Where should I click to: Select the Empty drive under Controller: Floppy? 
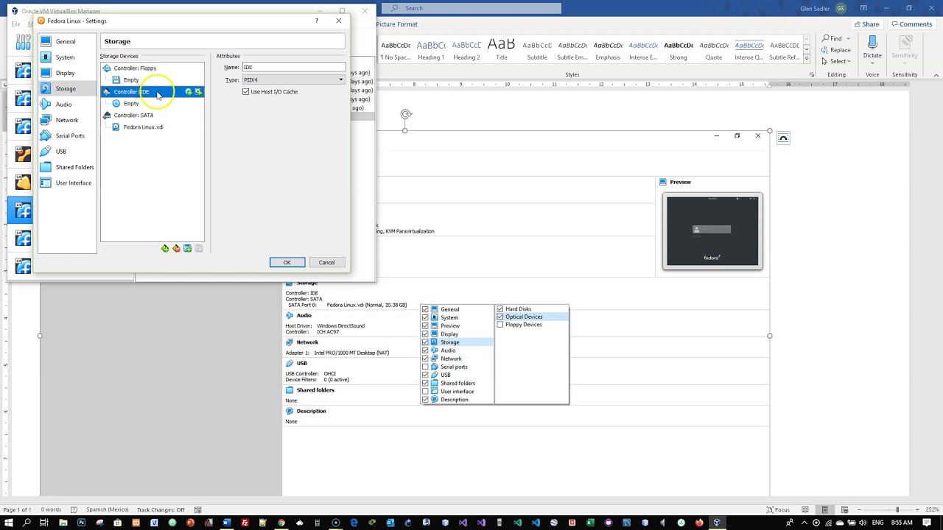[x=152, y=79]
